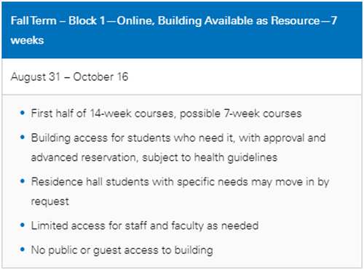This screenshot has height=270, width=364.
Task: Select the 'August 31 – October 16' date row
Action: pos(182,76)
